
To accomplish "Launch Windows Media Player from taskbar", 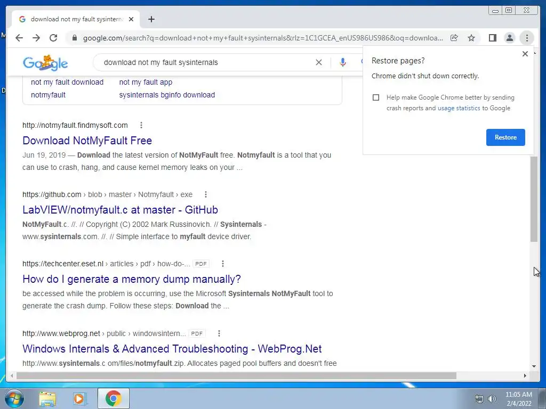I will tap(79, 398).
